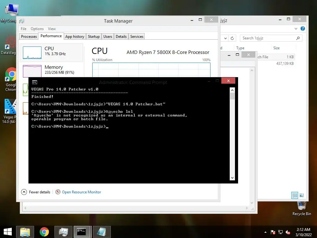
Task: Open the Startup tab
Action: 93,37
